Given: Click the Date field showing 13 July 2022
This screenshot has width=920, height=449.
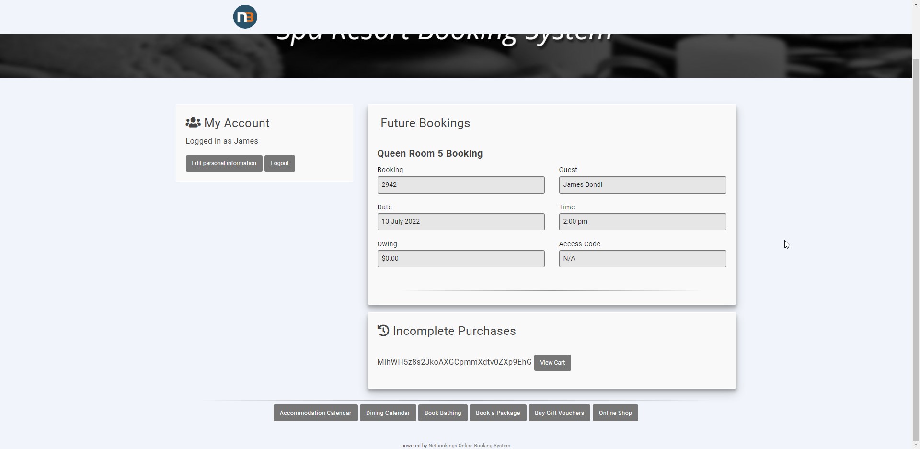Looking at the screenshot, I should [460, 221].
